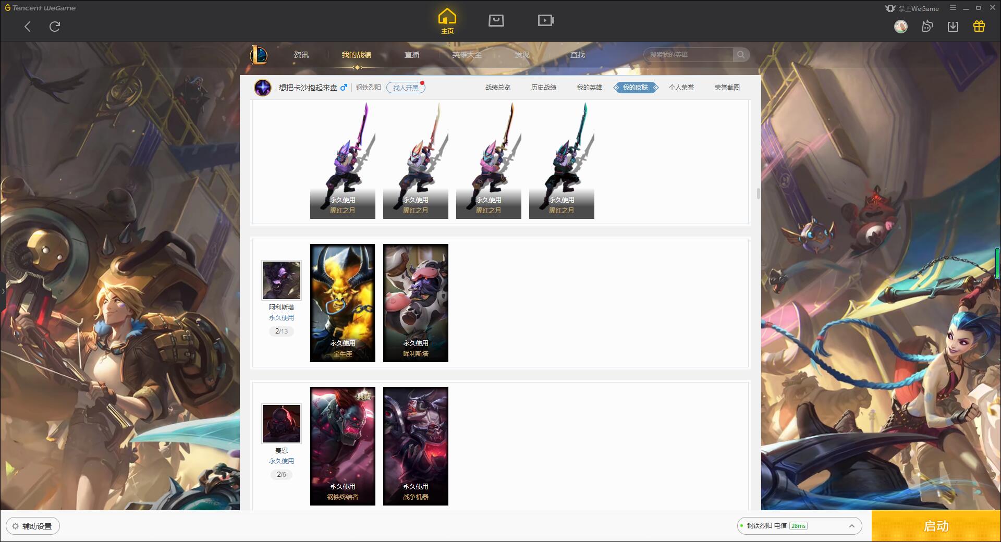Click the 阿利斯塔 champion name
1001x542 pixels.
[282, 307]
